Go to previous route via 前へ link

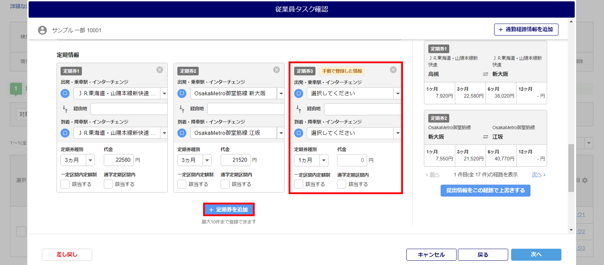point(432,174)
